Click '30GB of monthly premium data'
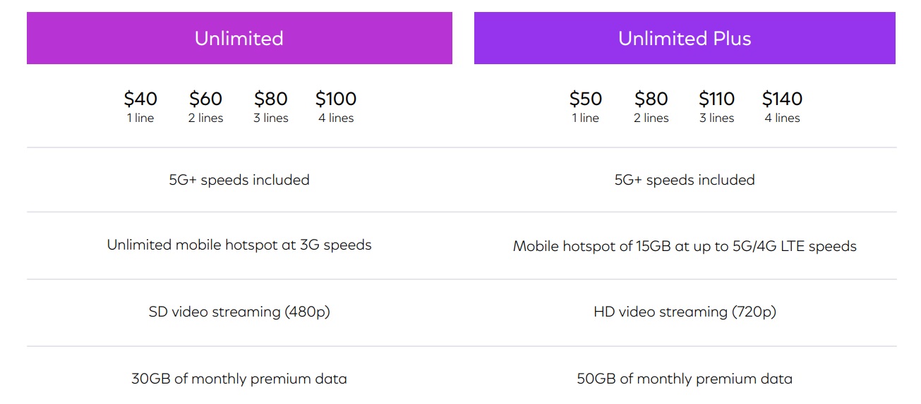 pyautogui.click(x=239, y=379)
